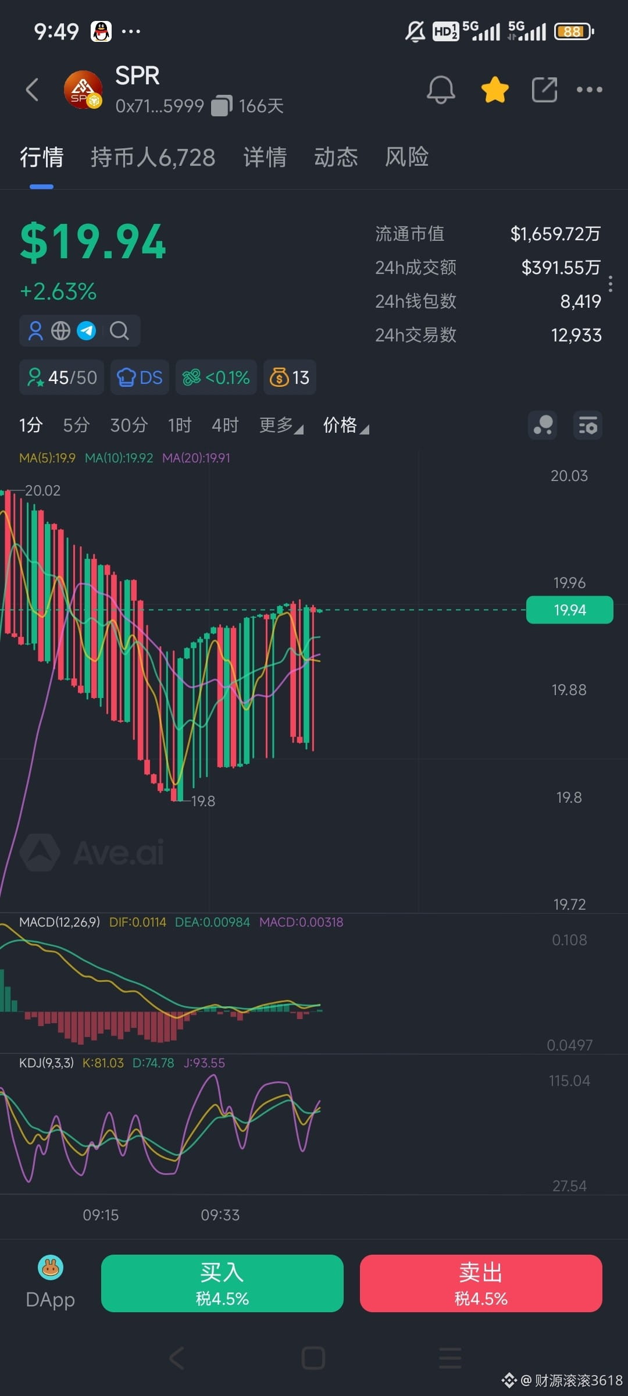Select the 1分 timeframe

coord(31,425)
